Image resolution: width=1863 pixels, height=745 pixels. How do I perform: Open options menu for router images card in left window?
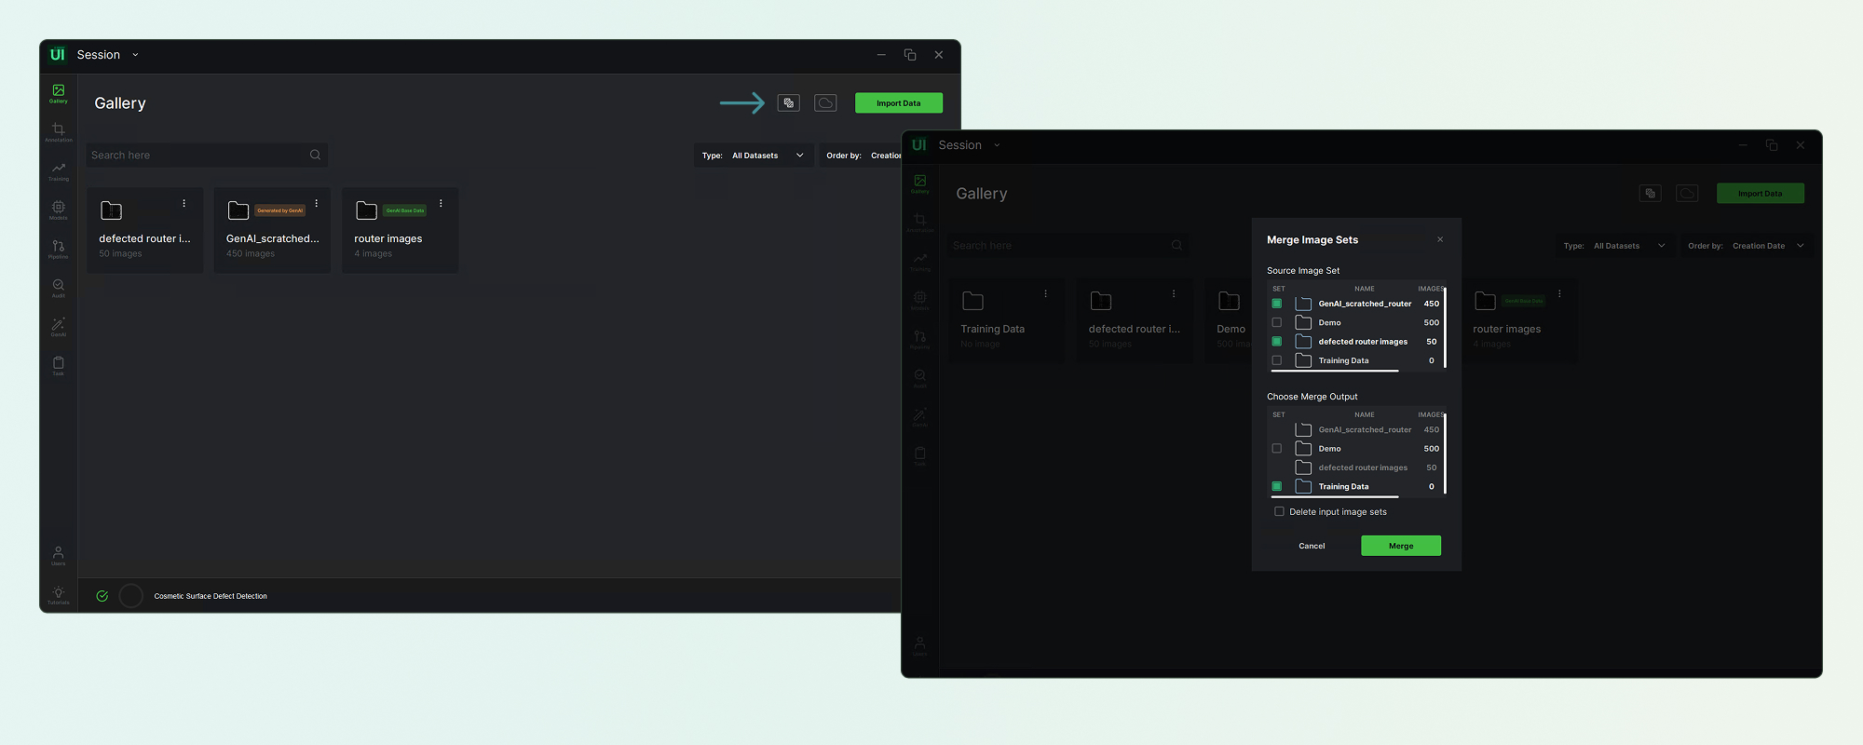(x=441, y=203)
